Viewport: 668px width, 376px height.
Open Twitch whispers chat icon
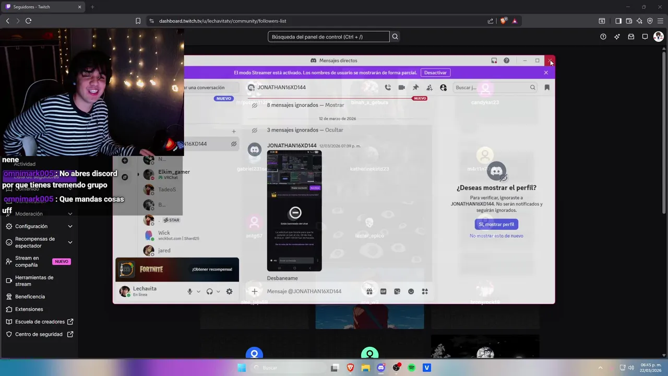(x=645, y=37)
